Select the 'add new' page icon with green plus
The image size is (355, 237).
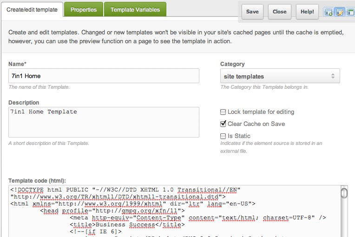[x=329, y=12]
